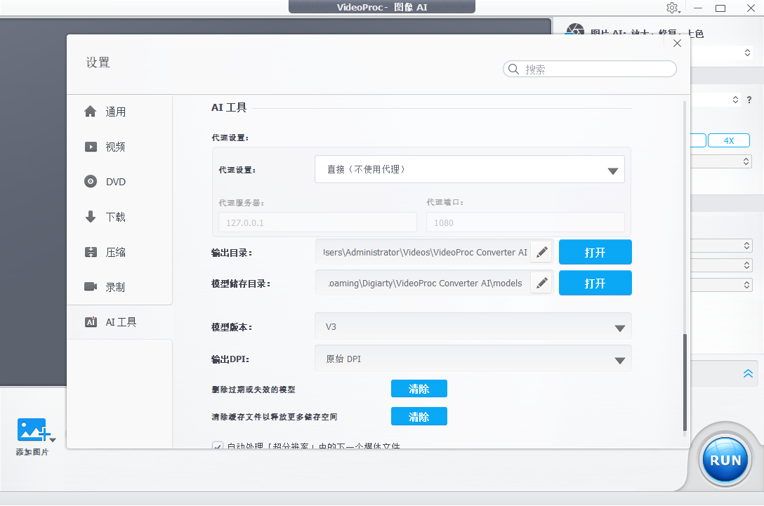Click 清除 to delete expired models
Image resolution: width=764 pixels, height=506 pixels.
point(419,388)
